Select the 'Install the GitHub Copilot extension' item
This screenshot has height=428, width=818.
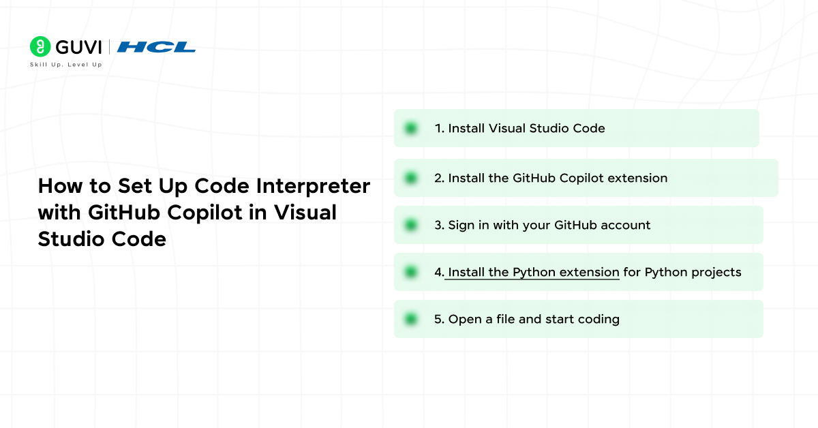586,178
